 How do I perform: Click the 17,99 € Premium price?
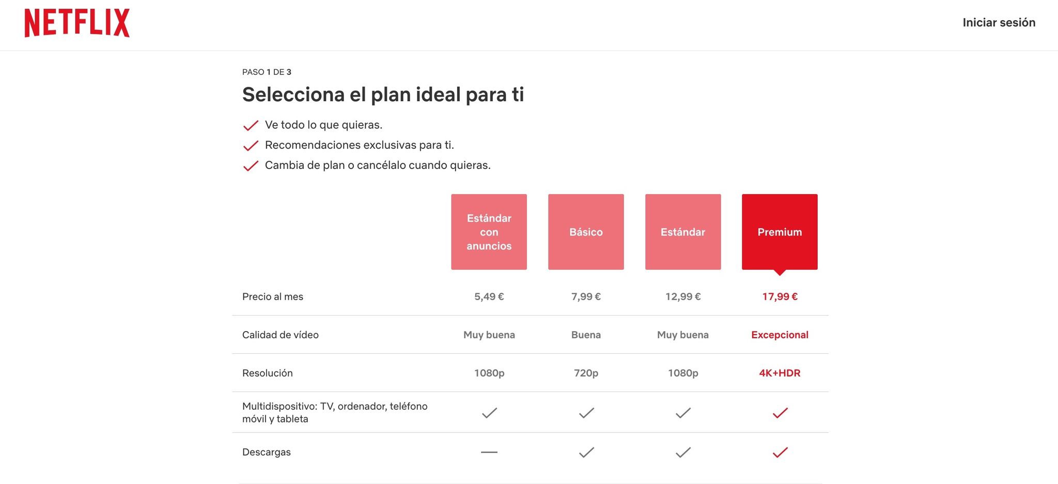tap(780, 296)
